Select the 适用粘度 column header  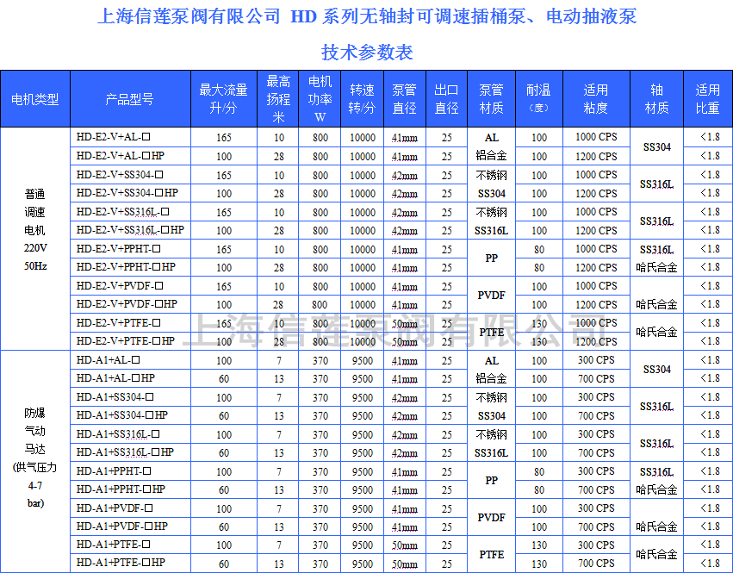597,99
